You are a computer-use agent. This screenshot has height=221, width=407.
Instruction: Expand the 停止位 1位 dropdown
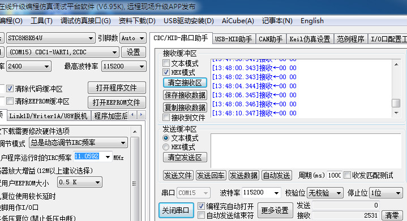click(x=398, y=193)
